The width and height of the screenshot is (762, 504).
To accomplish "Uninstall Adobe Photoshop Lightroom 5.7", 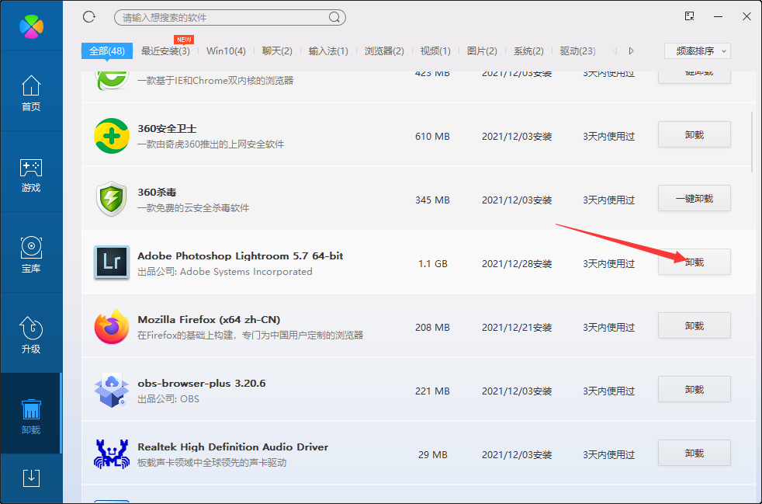I will [x=694, y=262].
